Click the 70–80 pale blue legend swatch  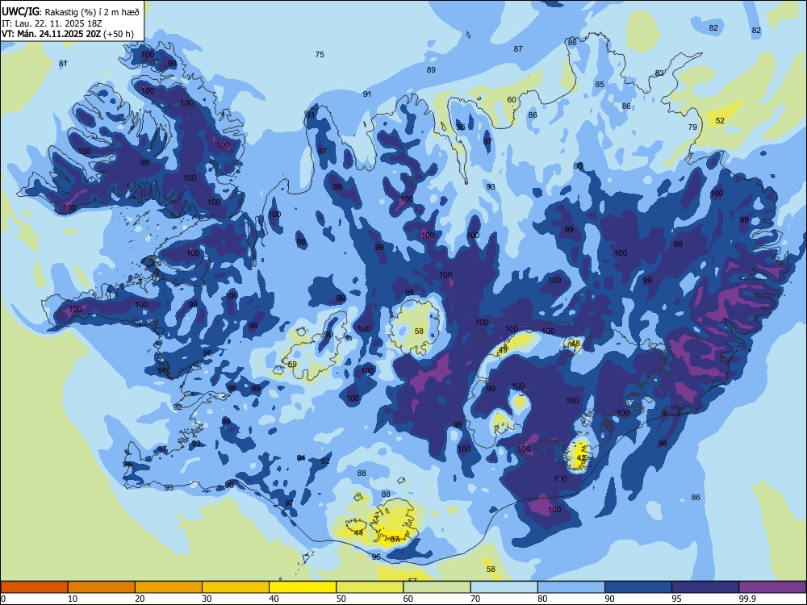point(504,587)
